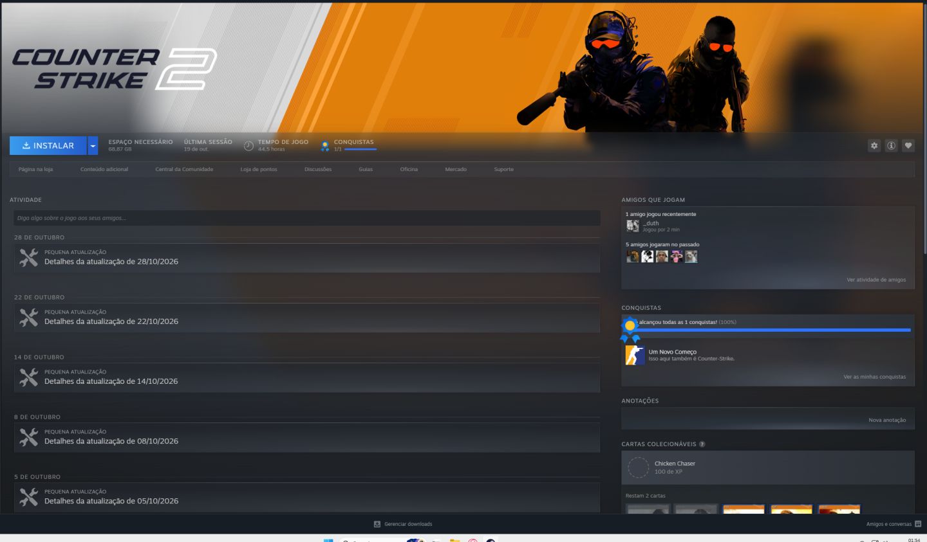Toggle favorite with the heart icon
This screenshot has height=542, width=927.
(908, 145)
